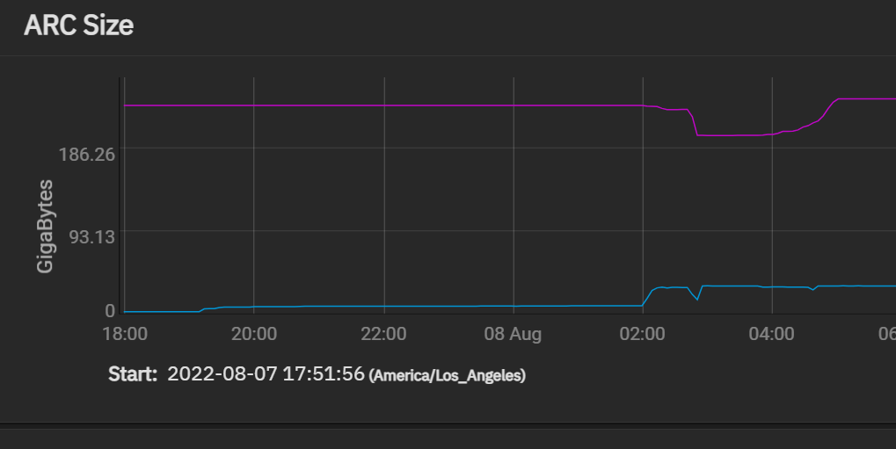The image size is (896, 449).
Task: Click the 0 y-axis value label
Action: coord(110,311)
